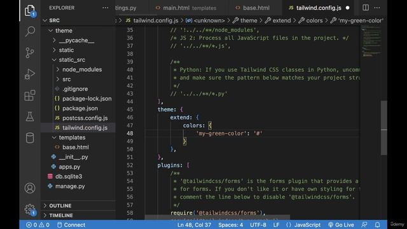
Task: Open the Search view in activity bar
Action: point(30,31)
